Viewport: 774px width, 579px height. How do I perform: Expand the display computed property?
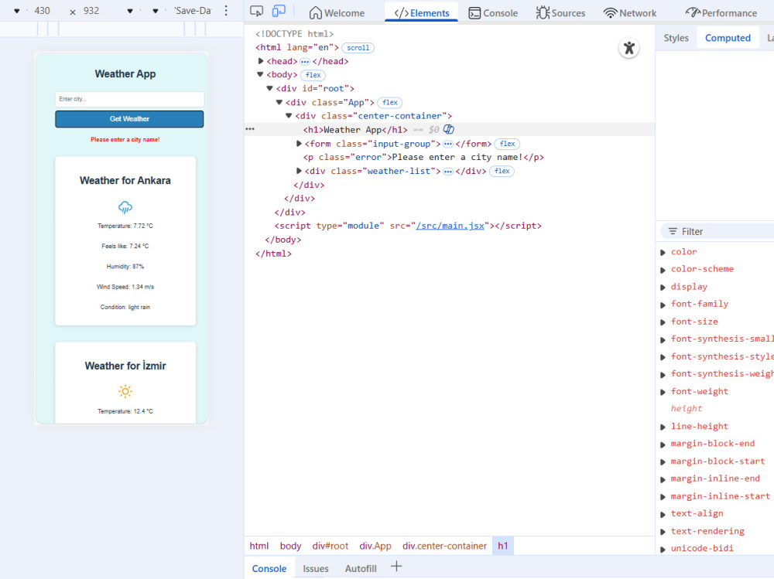pyautogui.click(x=663, y=287)
